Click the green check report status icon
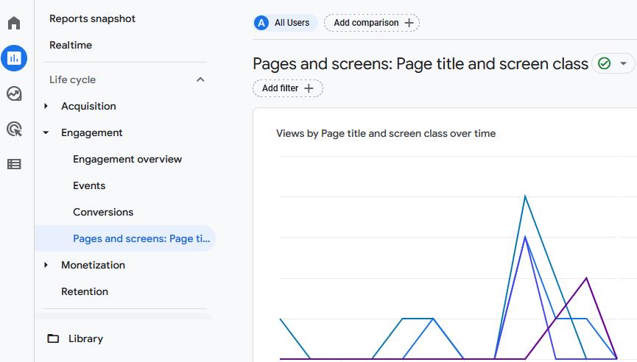 coord(605,64)
